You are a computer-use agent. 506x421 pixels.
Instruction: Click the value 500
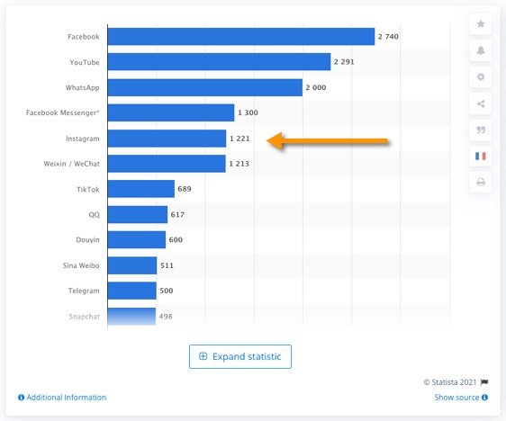coord(167,291)
